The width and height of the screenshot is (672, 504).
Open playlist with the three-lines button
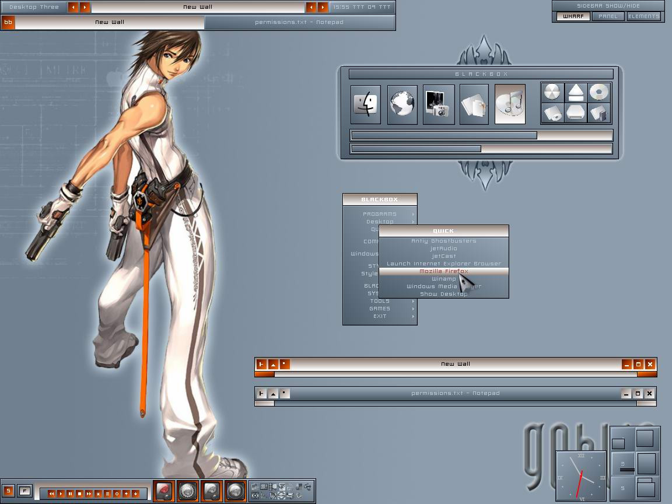point(107,494)
